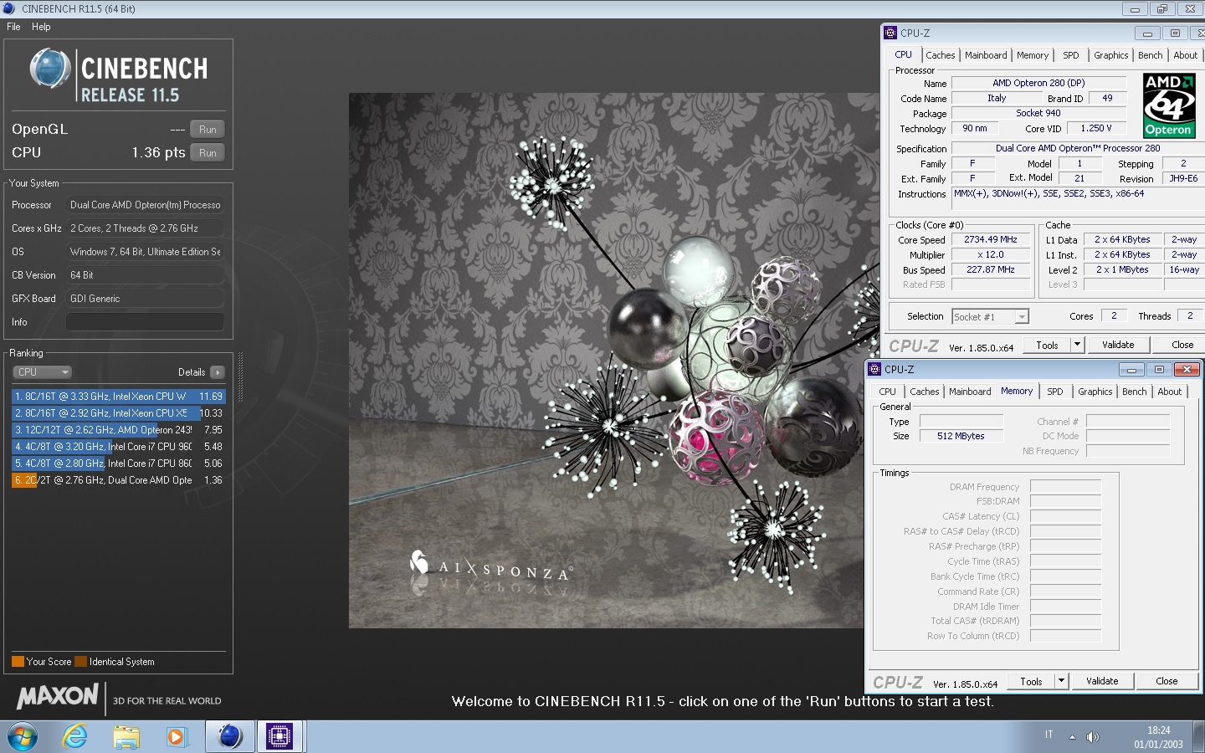Switch to Caches tab in lower CPU-Z window
The height and width of the screenshot is (753, 1205).
pos(925,392)
